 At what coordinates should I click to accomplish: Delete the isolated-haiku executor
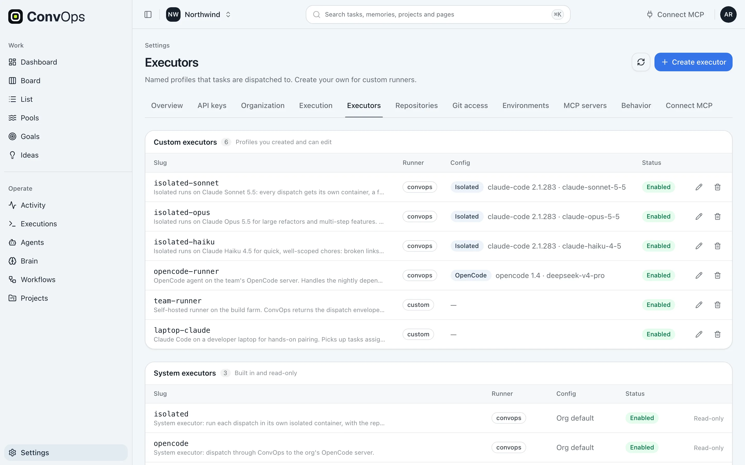[718, 246]
